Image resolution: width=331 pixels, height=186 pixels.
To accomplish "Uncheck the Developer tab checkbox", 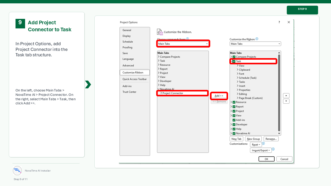I will [234, 125].
